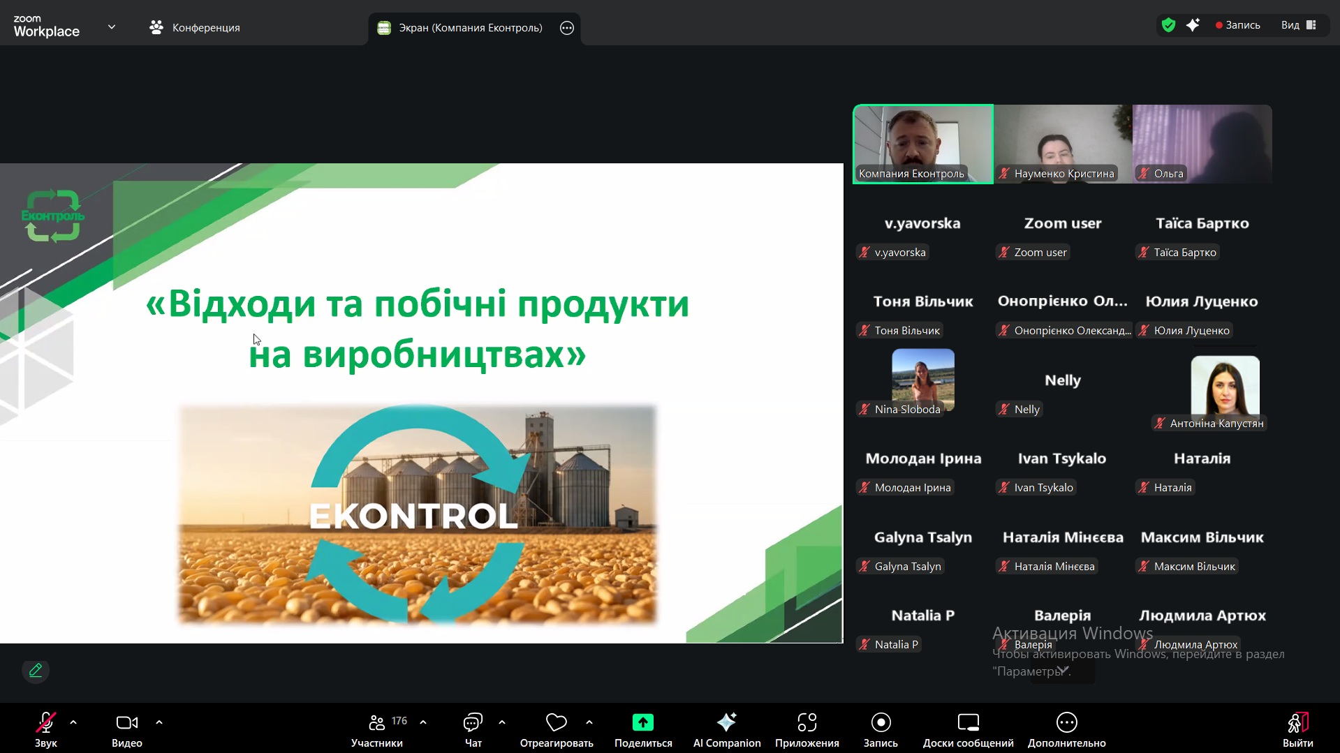Image resolution: width=1340 pixels, height=753 pixels.
Task: Expand audio options arrow next to Звук
Action: 73,722
